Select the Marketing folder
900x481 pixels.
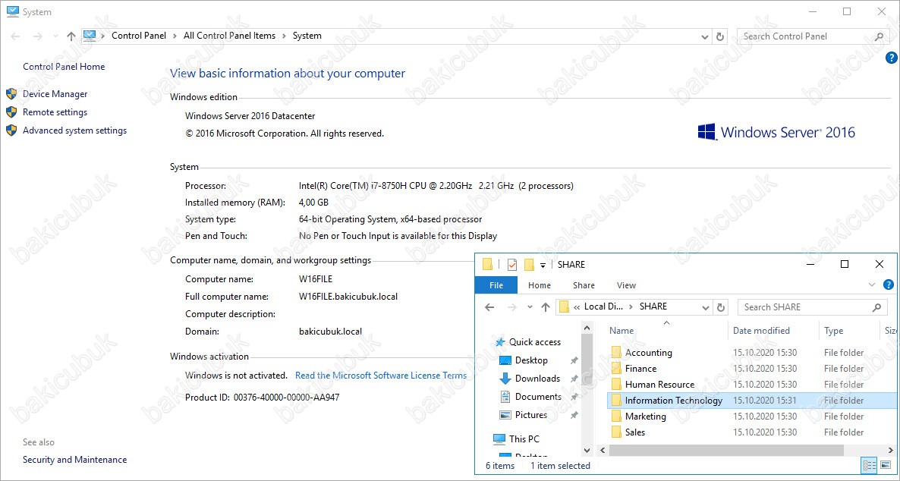click(646, 417)
